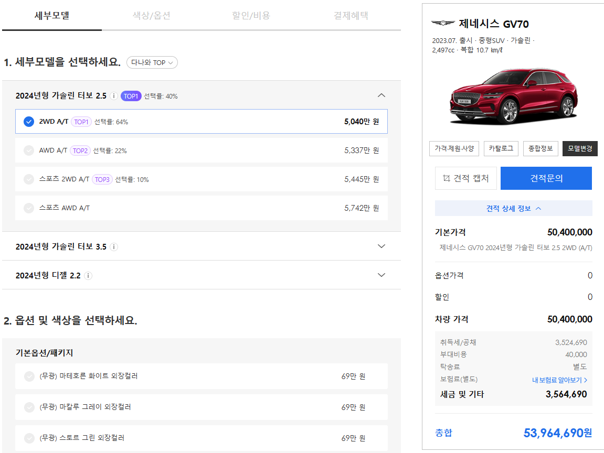The width and height of the screenshot is (604, 453).
Task: Click the TOP3 badge on 스포츠 2WD row
Action: tap(102, 179)
